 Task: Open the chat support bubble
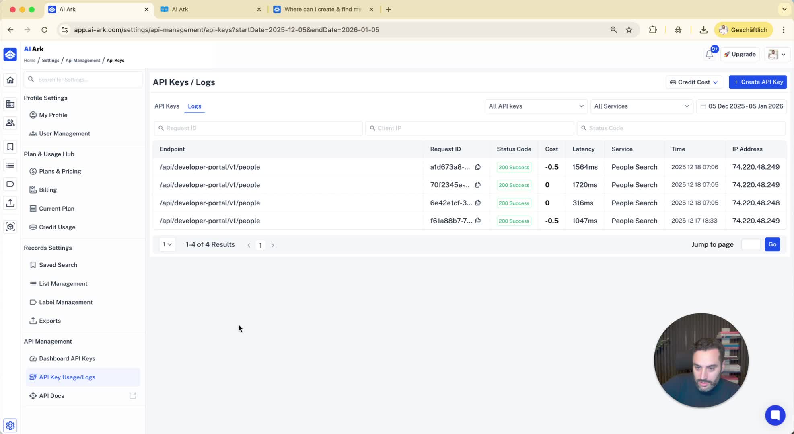click(775, 415)
